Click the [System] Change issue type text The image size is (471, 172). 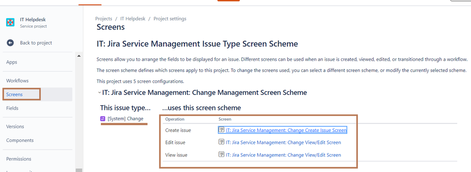click(125, 119)
